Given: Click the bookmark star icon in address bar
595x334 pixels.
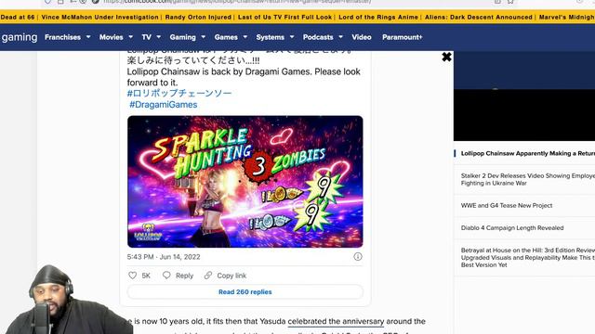Looking at the screenshot, I should 510,2.
